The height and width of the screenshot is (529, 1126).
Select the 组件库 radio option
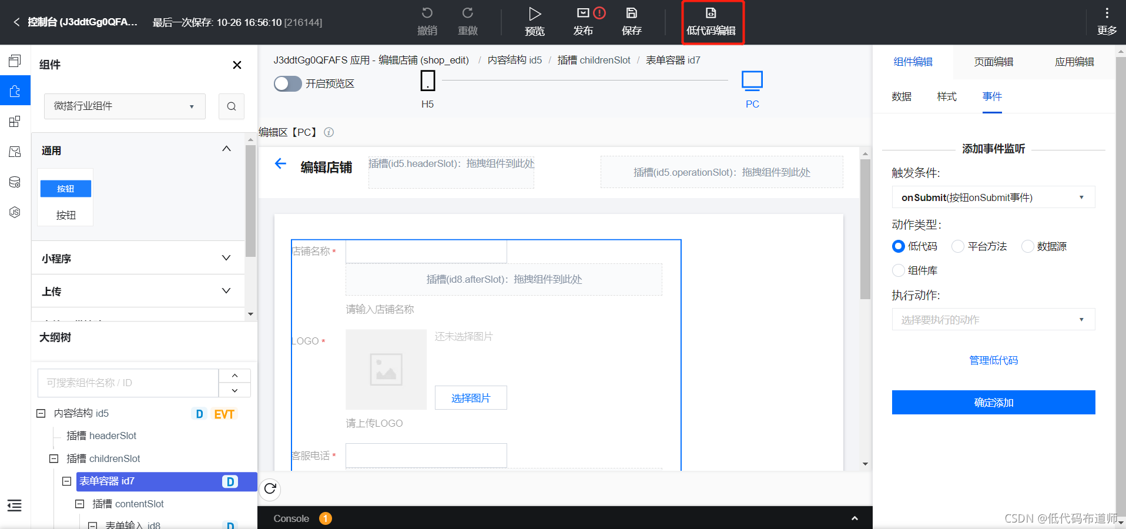pos(898,270)
